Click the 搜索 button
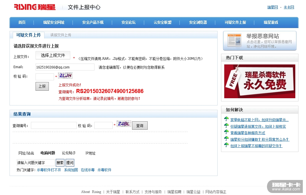The height and width of the screenshot is (195, 306). pos(60,163)
